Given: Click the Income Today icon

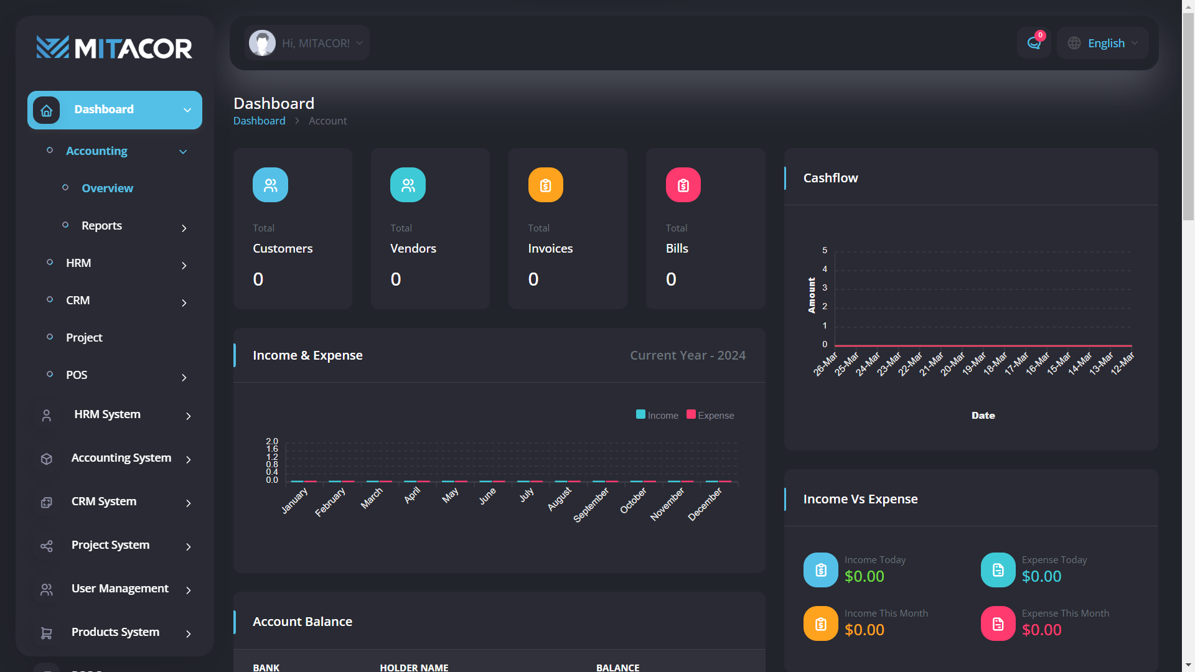Looking at the screenshot, I should (820, 570).
